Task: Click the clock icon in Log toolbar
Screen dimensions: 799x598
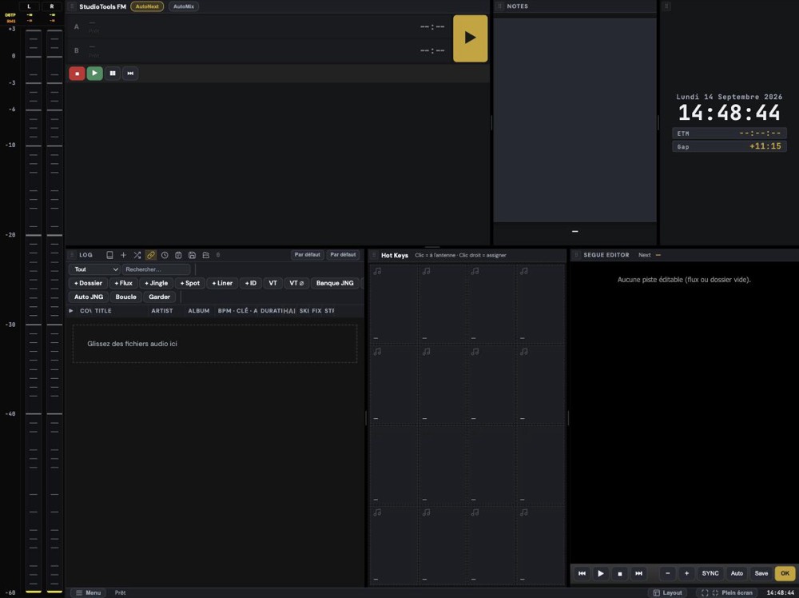Action: coord(165,255)
